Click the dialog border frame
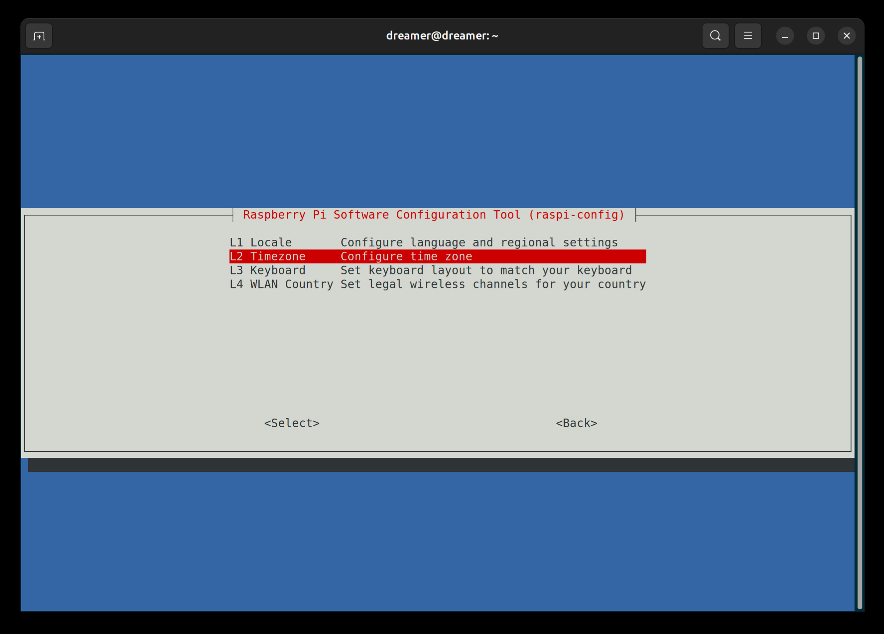 (x=25, y=332)
